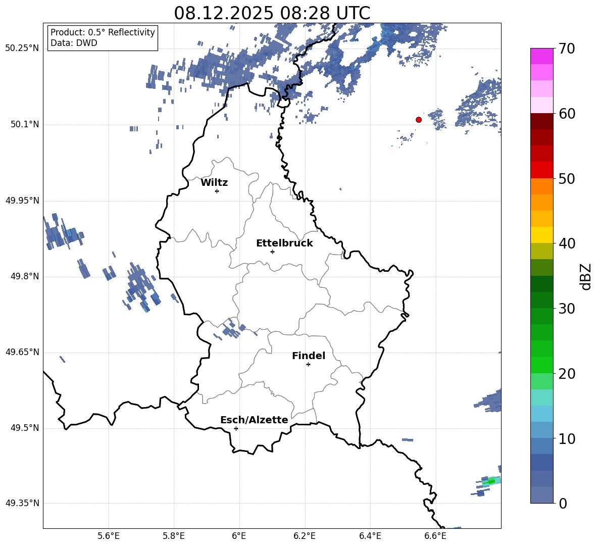Click the bright magenta swatch at colorbar top
This screenshot has height=546, width=598.
point(541,57)
